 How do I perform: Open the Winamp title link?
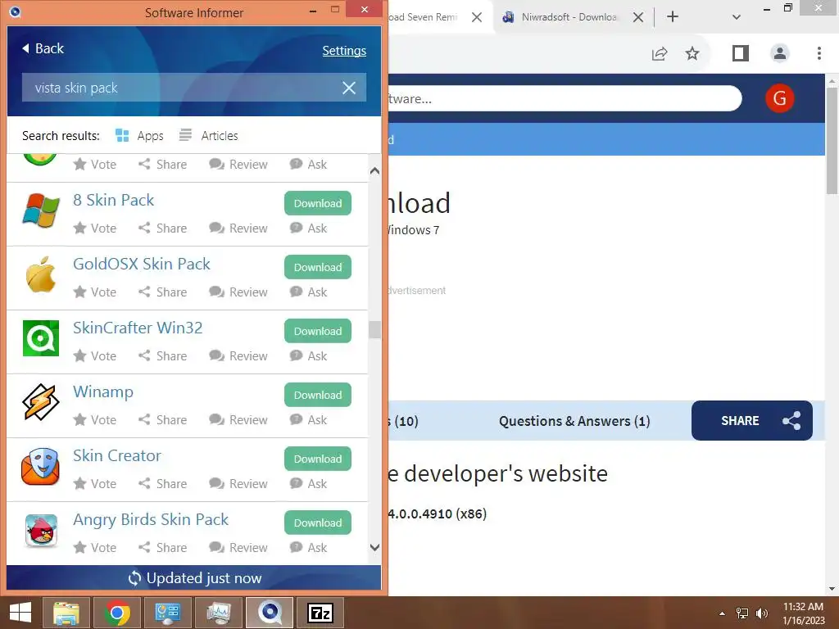tap(103, 391)
